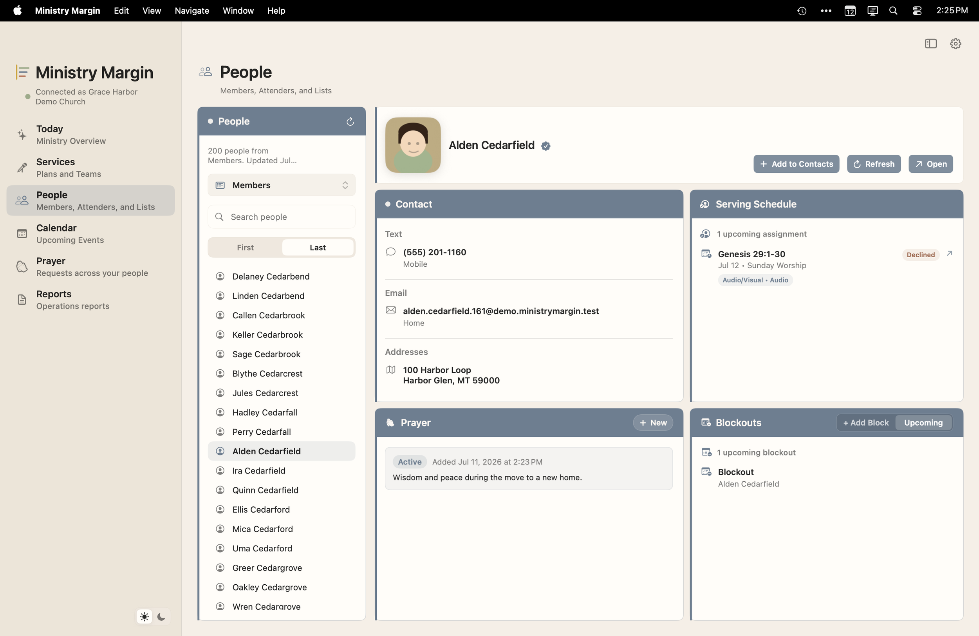
Task: Toggle the Upcoming filter in Blockouts
Action: 923,423
